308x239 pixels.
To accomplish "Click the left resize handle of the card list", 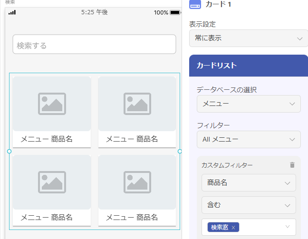I will [9, 152].
